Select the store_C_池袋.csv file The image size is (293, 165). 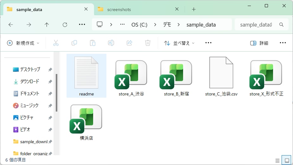tap(221, 76)
